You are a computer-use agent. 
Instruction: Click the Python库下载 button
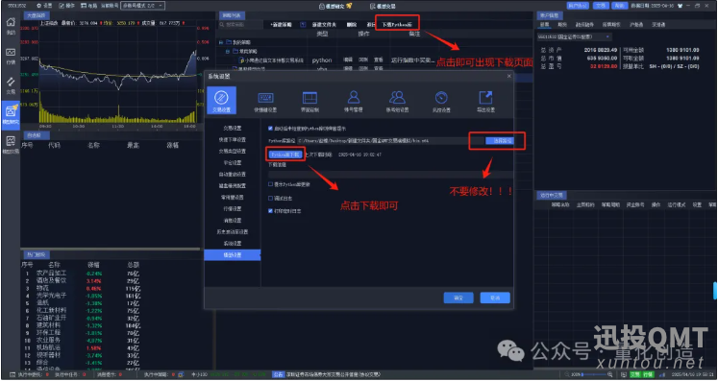click(285, 155)
